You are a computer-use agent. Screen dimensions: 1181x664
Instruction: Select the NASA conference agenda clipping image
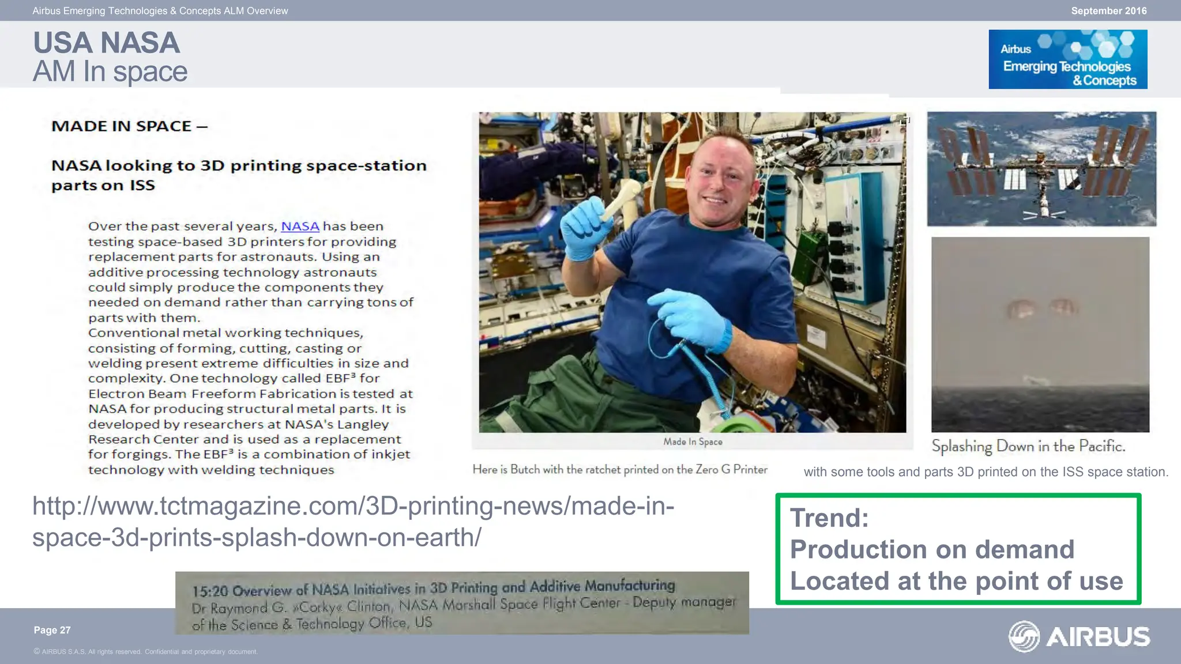click(462, 603)
